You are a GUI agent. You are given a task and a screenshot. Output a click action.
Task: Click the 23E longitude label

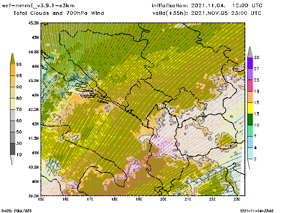(x=237, y=199)
